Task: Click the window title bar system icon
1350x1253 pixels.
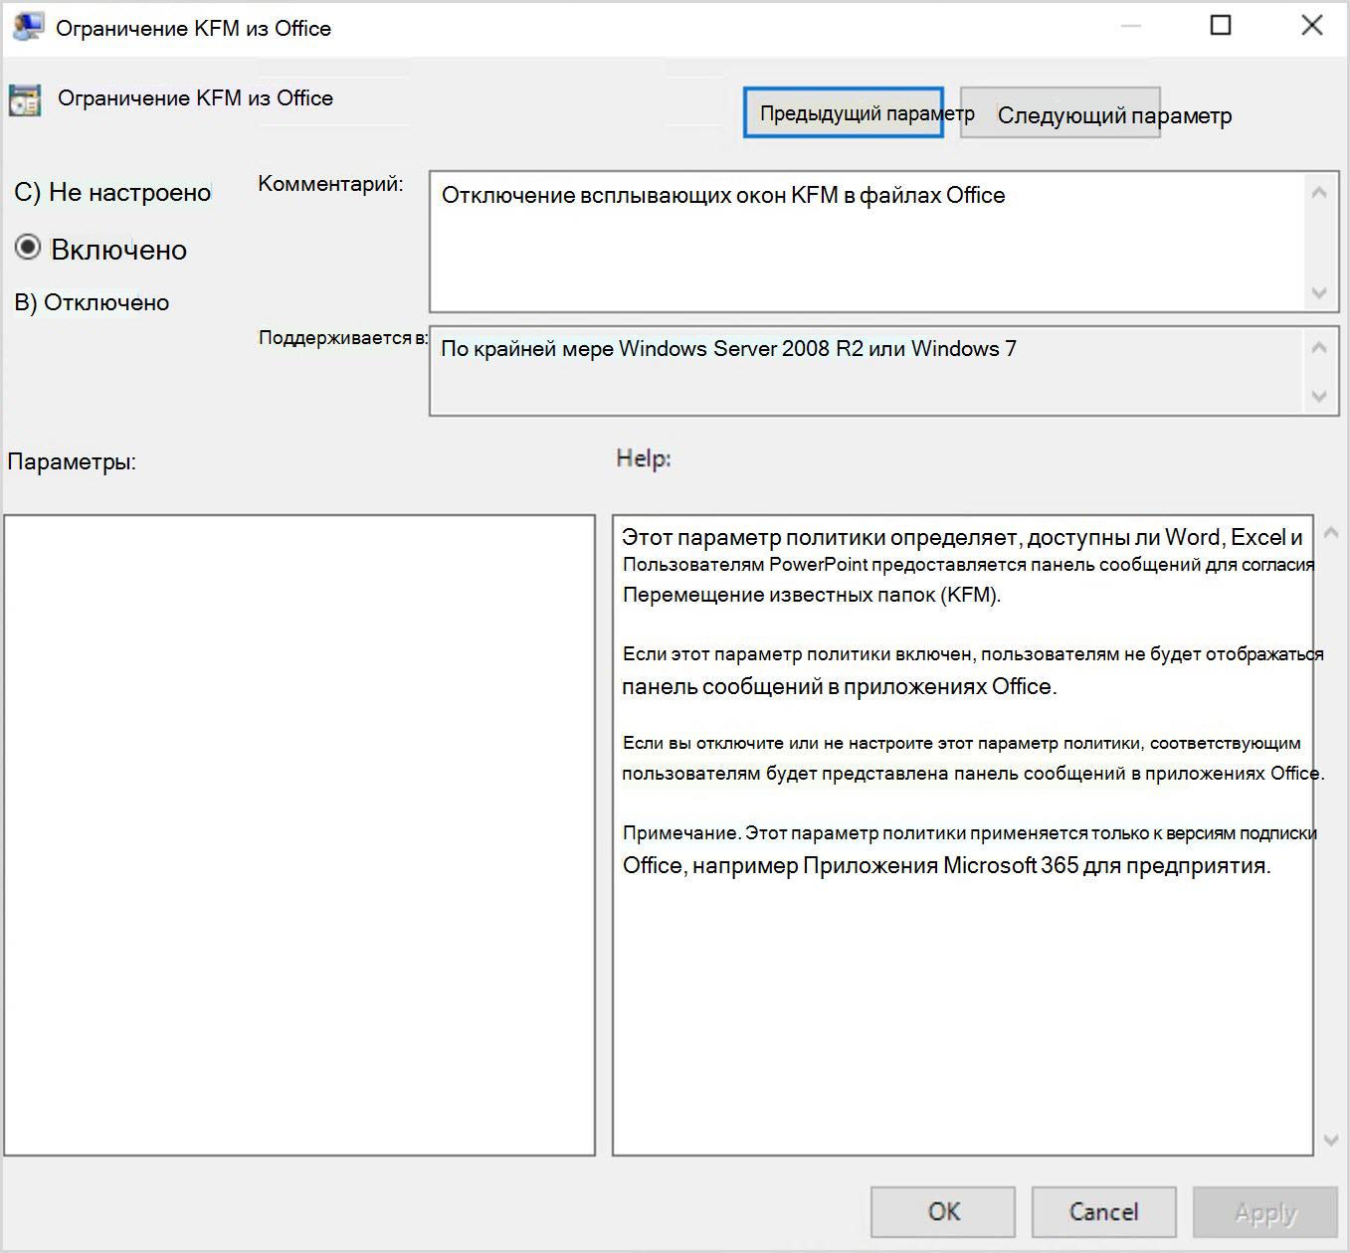Action: pyautogui.click(x=27, y=27)
